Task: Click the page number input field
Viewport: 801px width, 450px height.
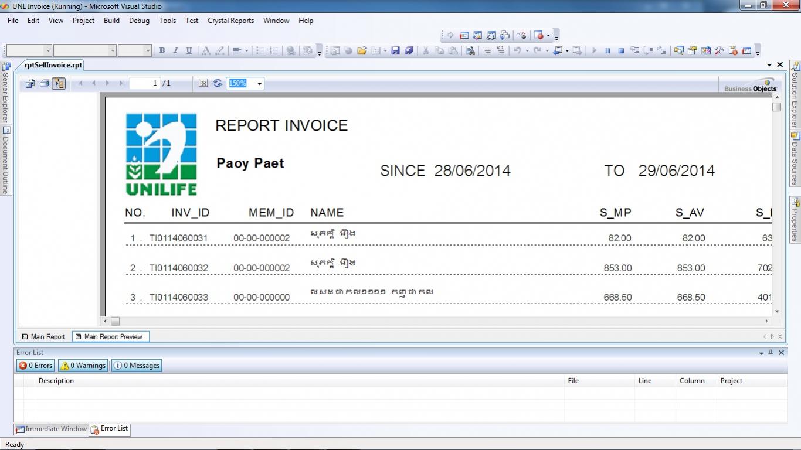Action: pyautogui.click(x=145, y=83)
